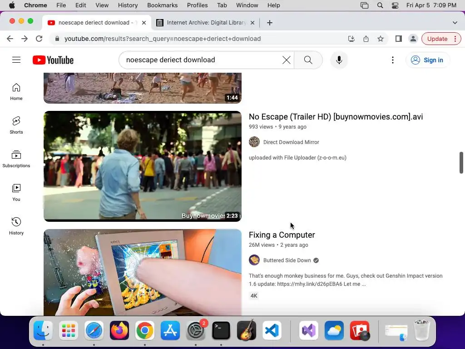
Task: Launch Firefox from the Dock
Action: [x=119, y=330]
